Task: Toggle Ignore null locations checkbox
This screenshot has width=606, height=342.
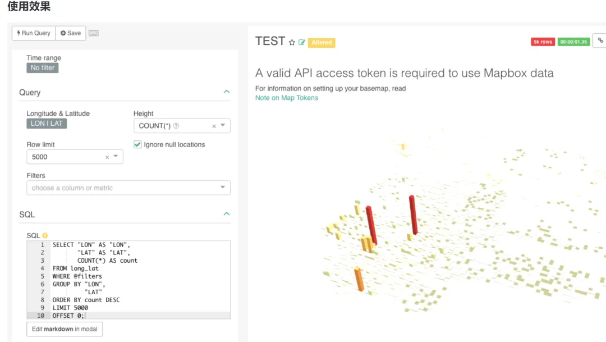Action: 137,144
